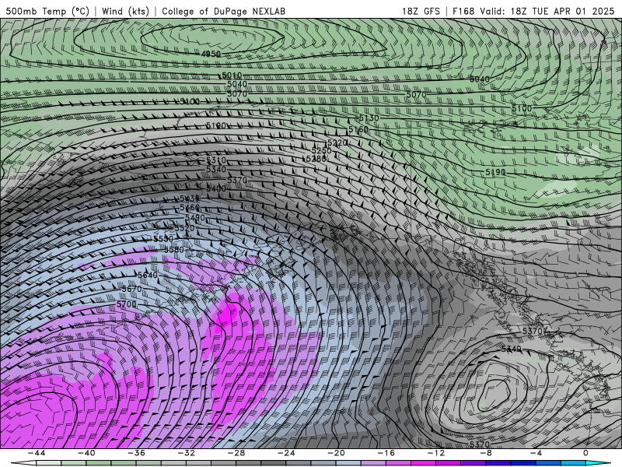
Task: Click the -28 color scale label
Action: (236, 453)
